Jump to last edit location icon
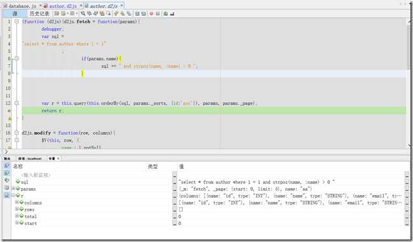 (57, 13)
